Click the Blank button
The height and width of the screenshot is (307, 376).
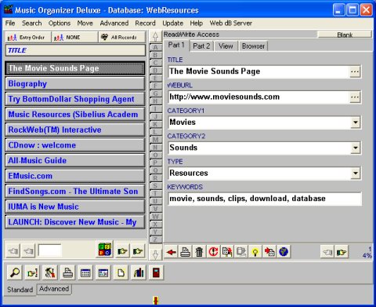point(345,35)
